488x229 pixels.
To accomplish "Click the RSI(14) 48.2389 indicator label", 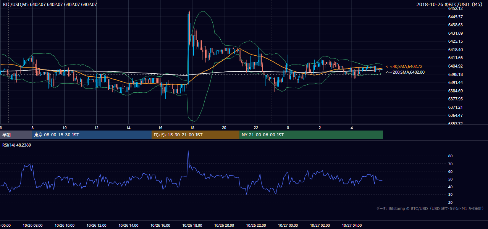I will pyautogui.click(x=18, y=145).
